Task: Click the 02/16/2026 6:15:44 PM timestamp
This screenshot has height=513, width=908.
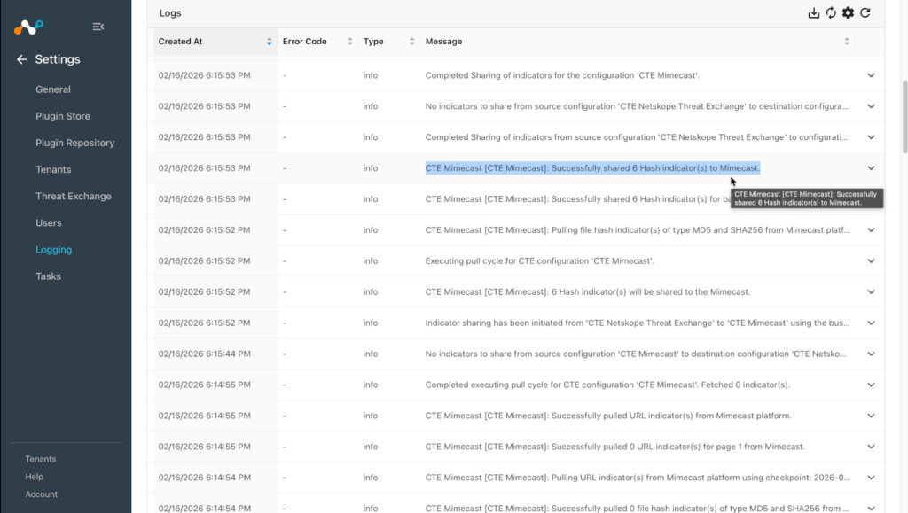Action: pyautogui.click(x=205, y=354)
